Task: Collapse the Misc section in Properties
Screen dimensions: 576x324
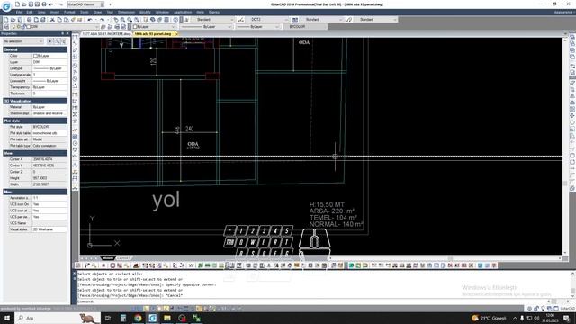Action: 35,192
